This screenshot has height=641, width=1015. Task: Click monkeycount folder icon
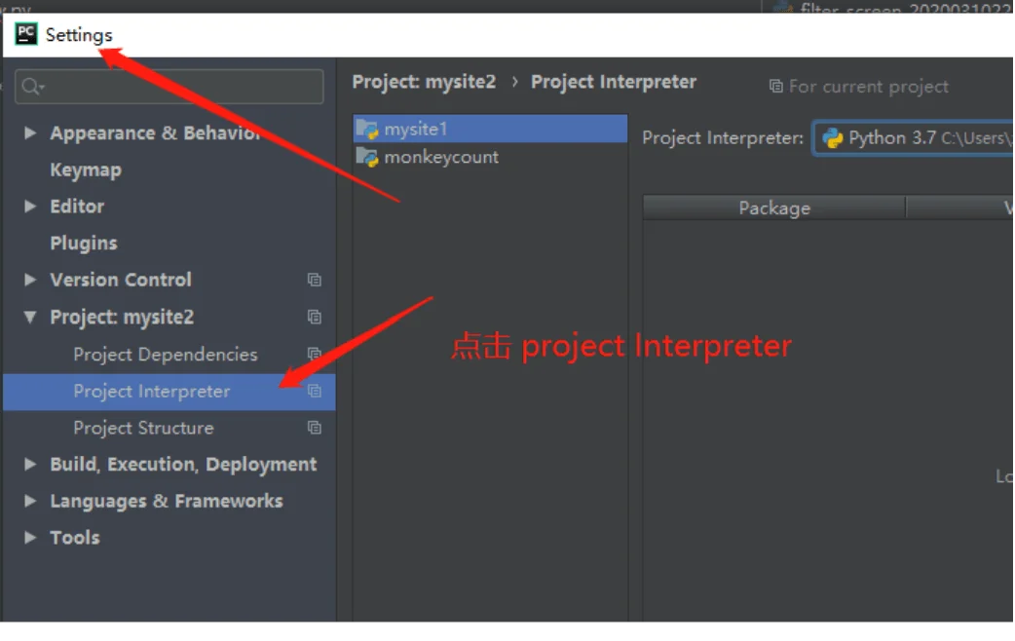367,158
